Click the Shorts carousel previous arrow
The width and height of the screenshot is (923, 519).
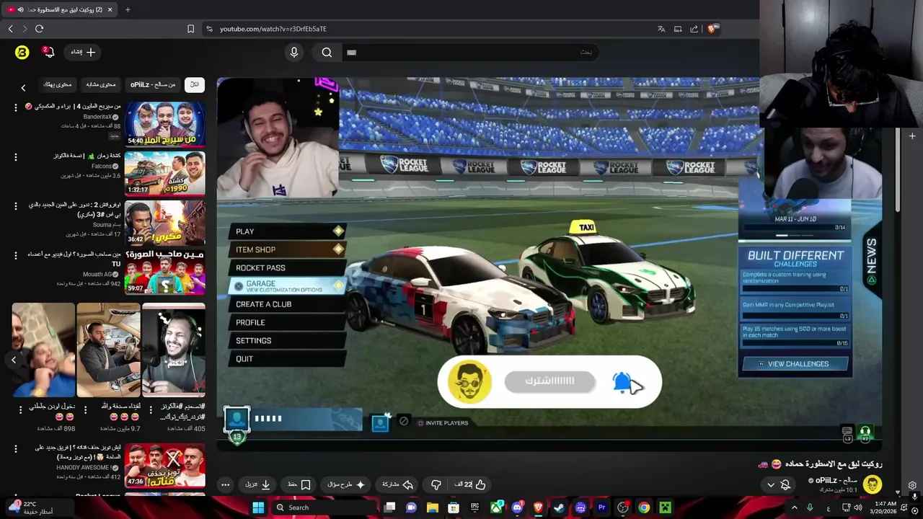[x=13, y=360]
